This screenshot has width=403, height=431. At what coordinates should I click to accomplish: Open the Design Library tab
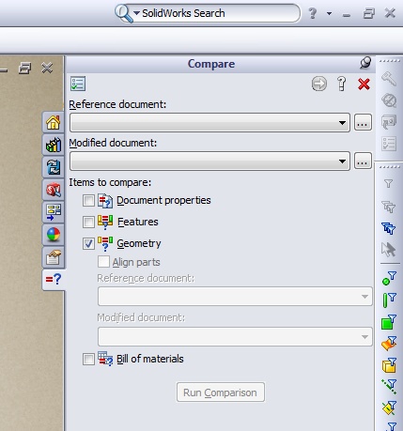pos(54,145)
